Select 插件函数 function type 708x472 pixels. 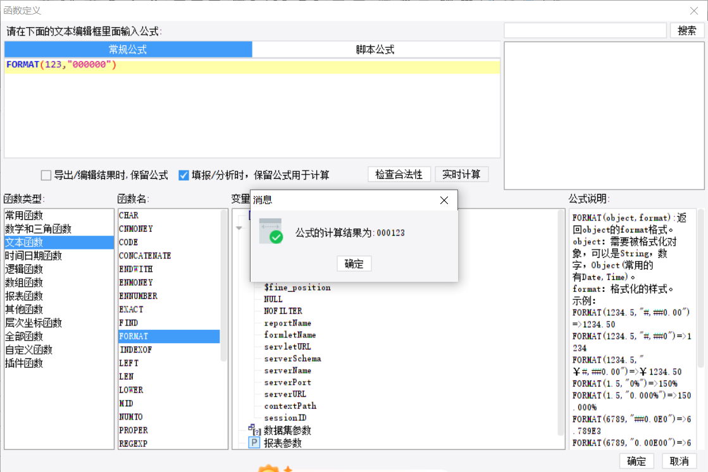[59, 363]
